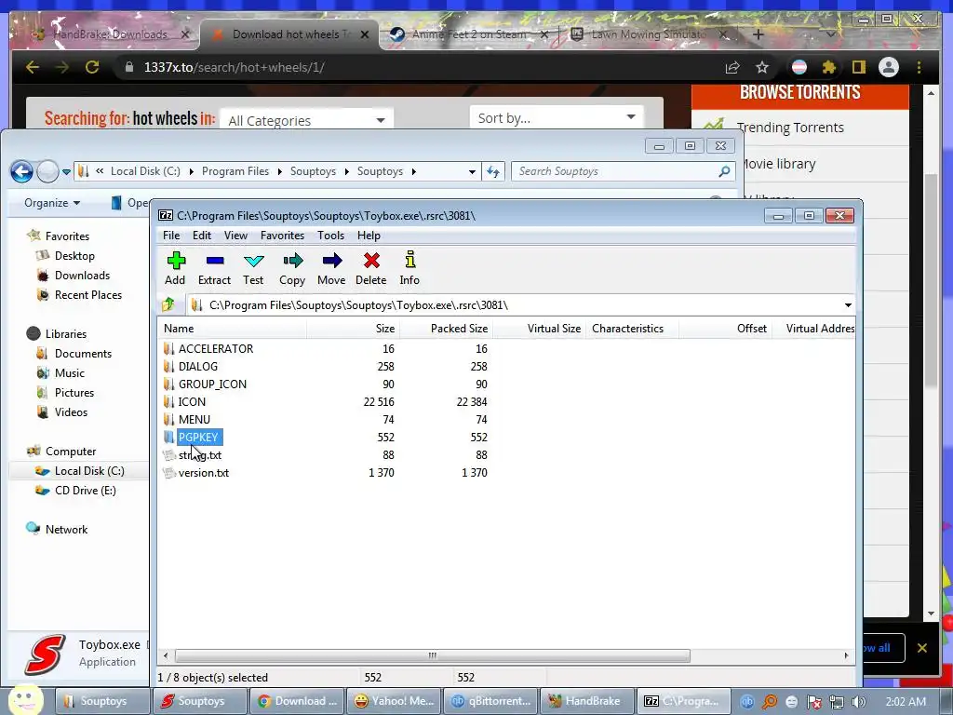Bookmark this page with the star icon
This screenshot has height=715, width=953.
[x=762, y=67]
